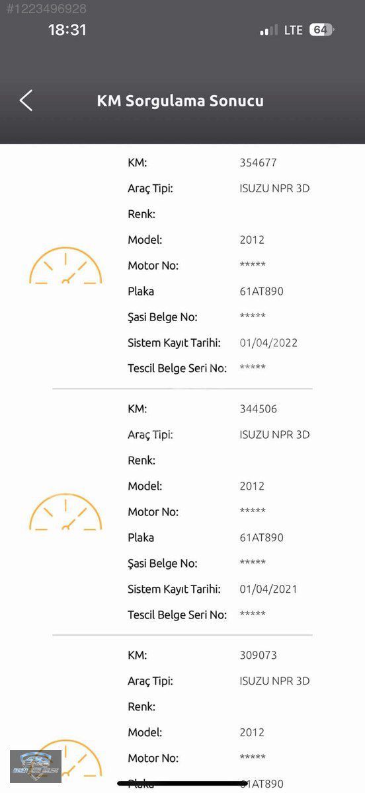
Task: Tap plate 61AT890 in the second record
Action: pos(262,538)
